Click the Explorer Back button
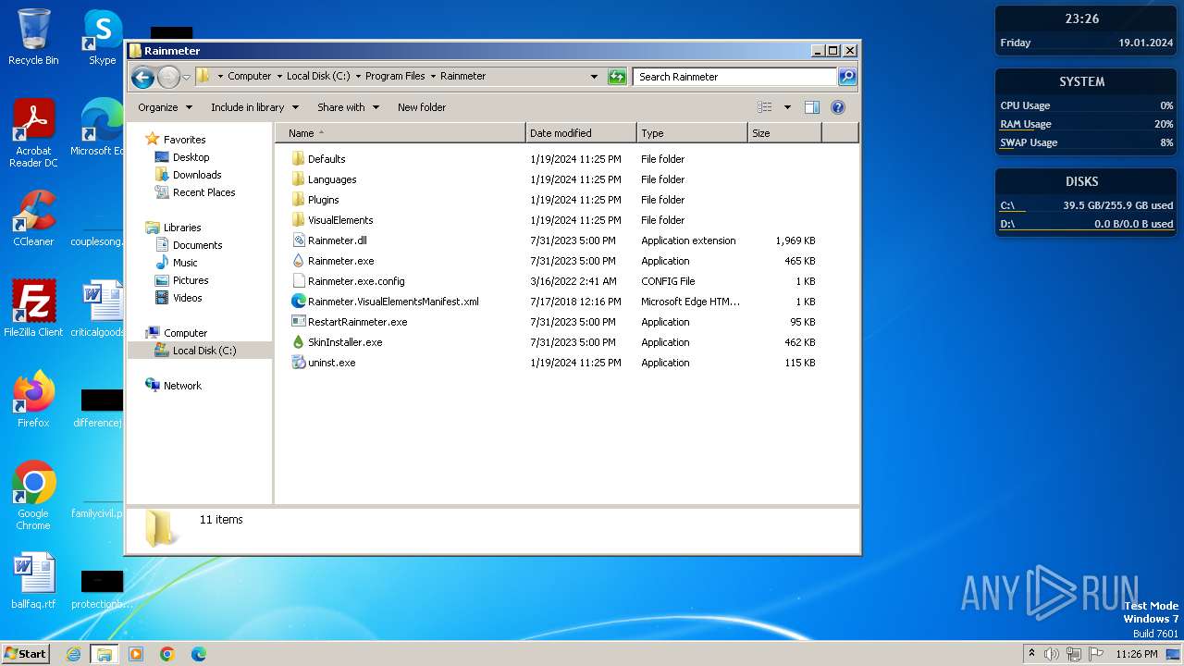 [x=142, y=77]
